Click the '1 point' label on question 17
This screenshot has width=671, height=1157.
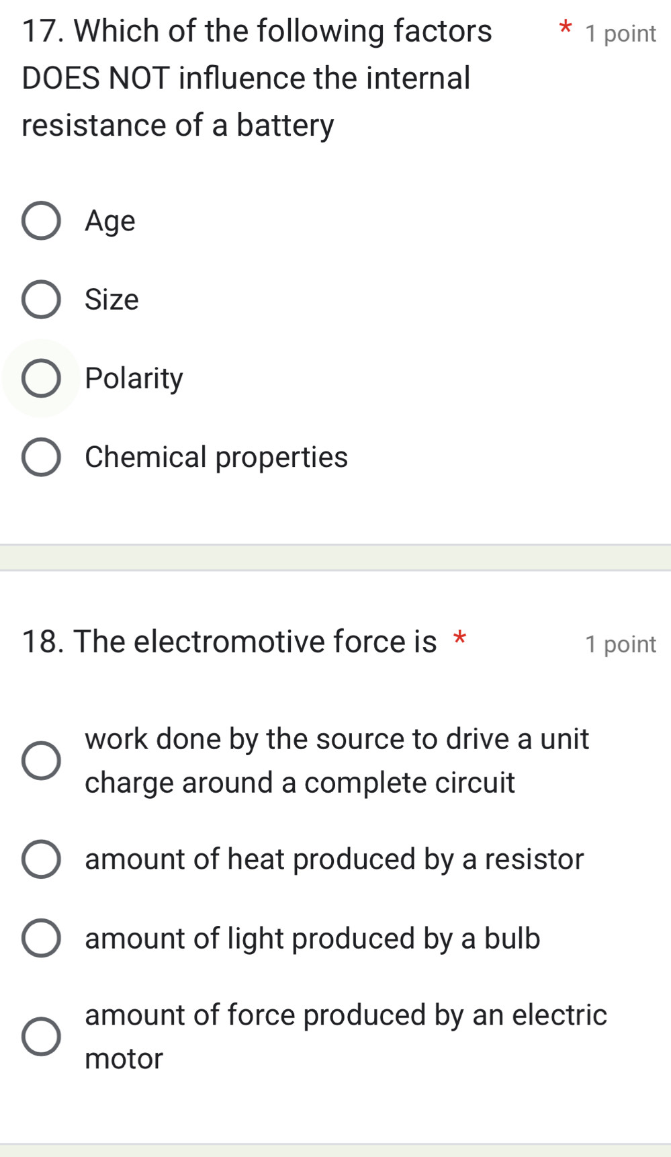(621, 32)
